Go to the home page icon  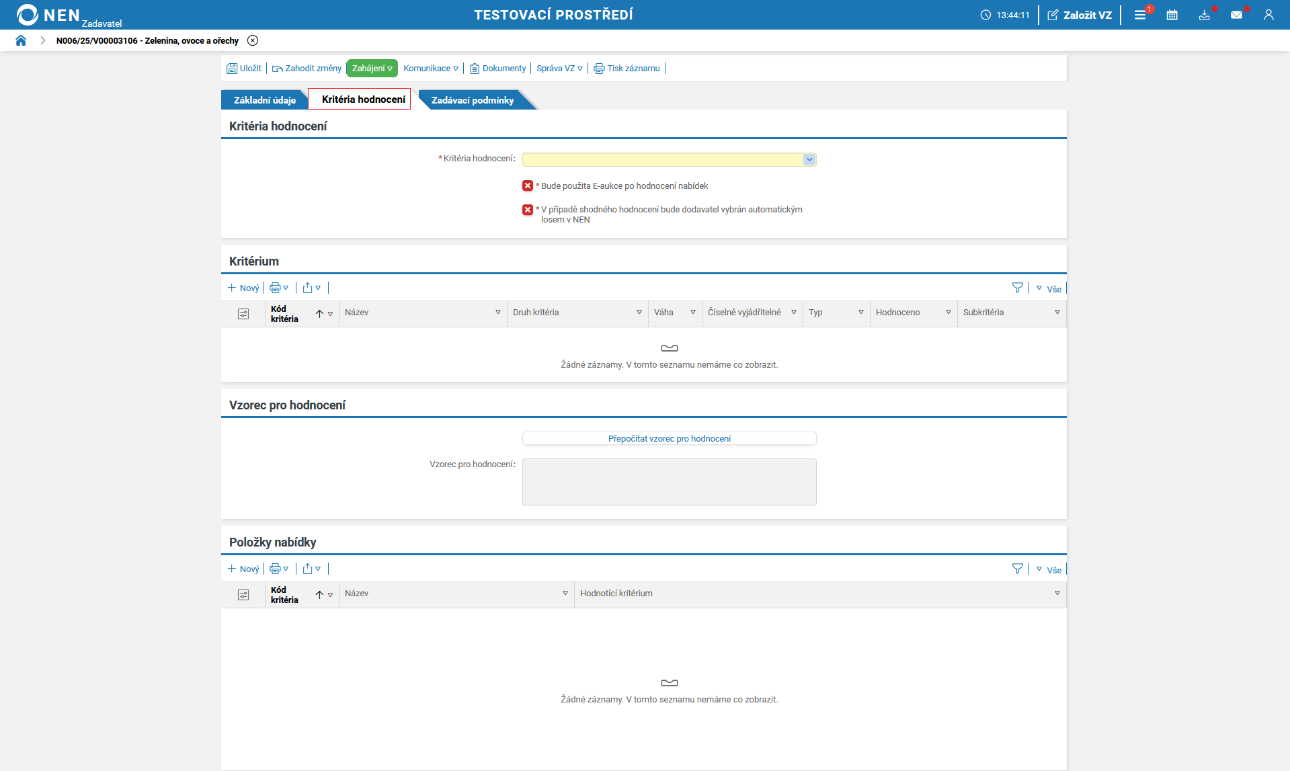[21, 40]
